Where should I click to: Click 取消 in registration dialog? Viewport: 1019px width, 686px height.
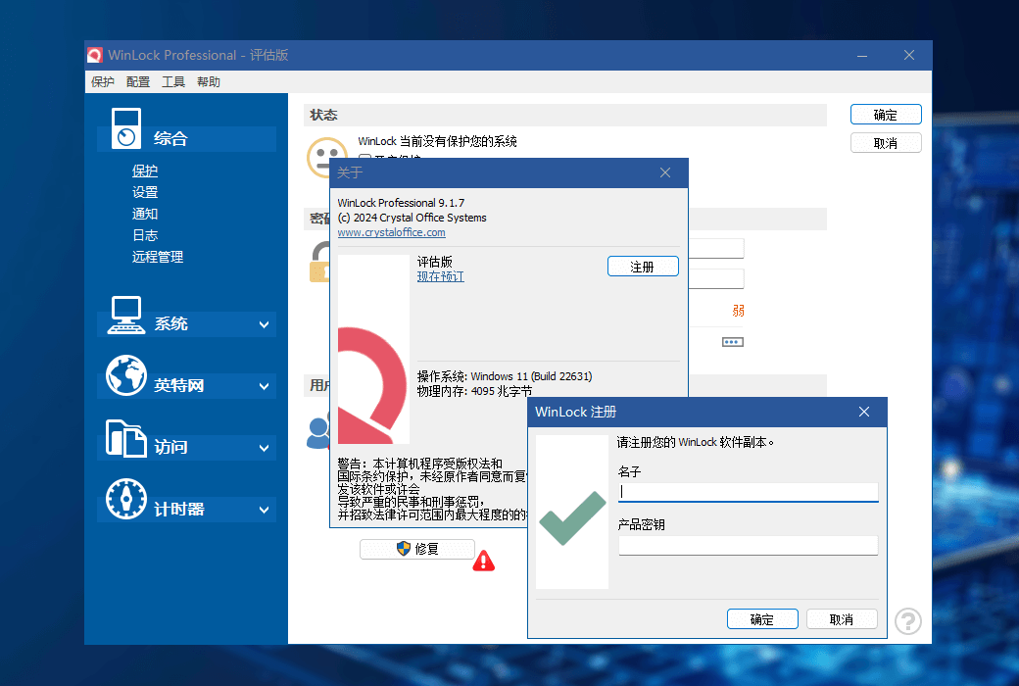click(x=842, y=619)
